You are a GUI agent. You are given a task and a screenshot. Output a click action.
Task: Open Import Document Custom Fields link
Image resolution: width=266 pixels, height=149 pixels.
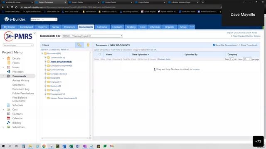click(x=242, y=33)
